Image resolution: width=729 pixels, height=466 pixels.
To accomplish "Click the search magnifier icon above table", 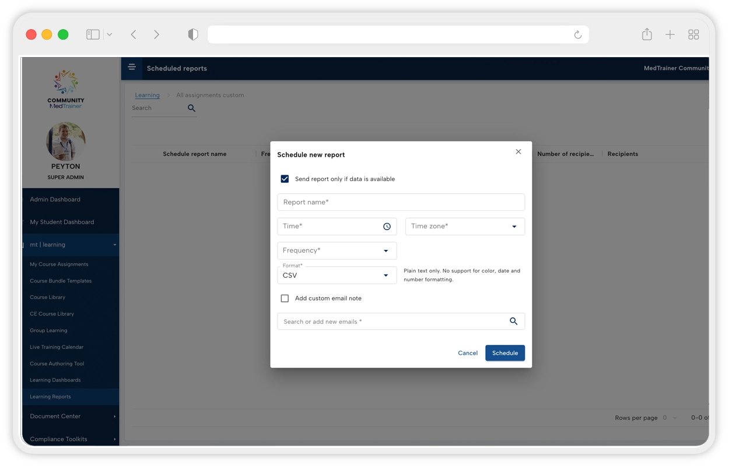I will [191, 108].
